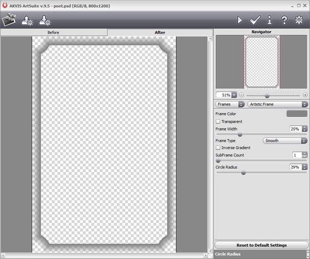Zoom in with the plus icon

305,95
